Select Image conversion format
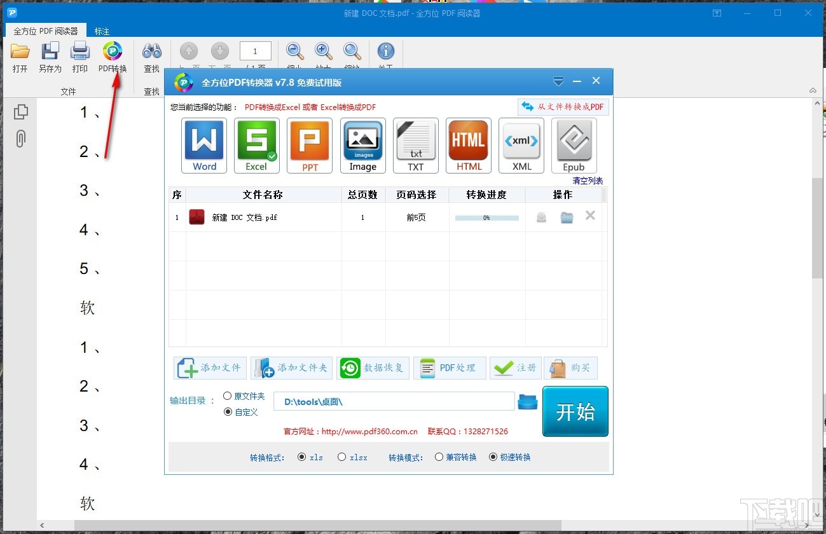 click(363, 146)
